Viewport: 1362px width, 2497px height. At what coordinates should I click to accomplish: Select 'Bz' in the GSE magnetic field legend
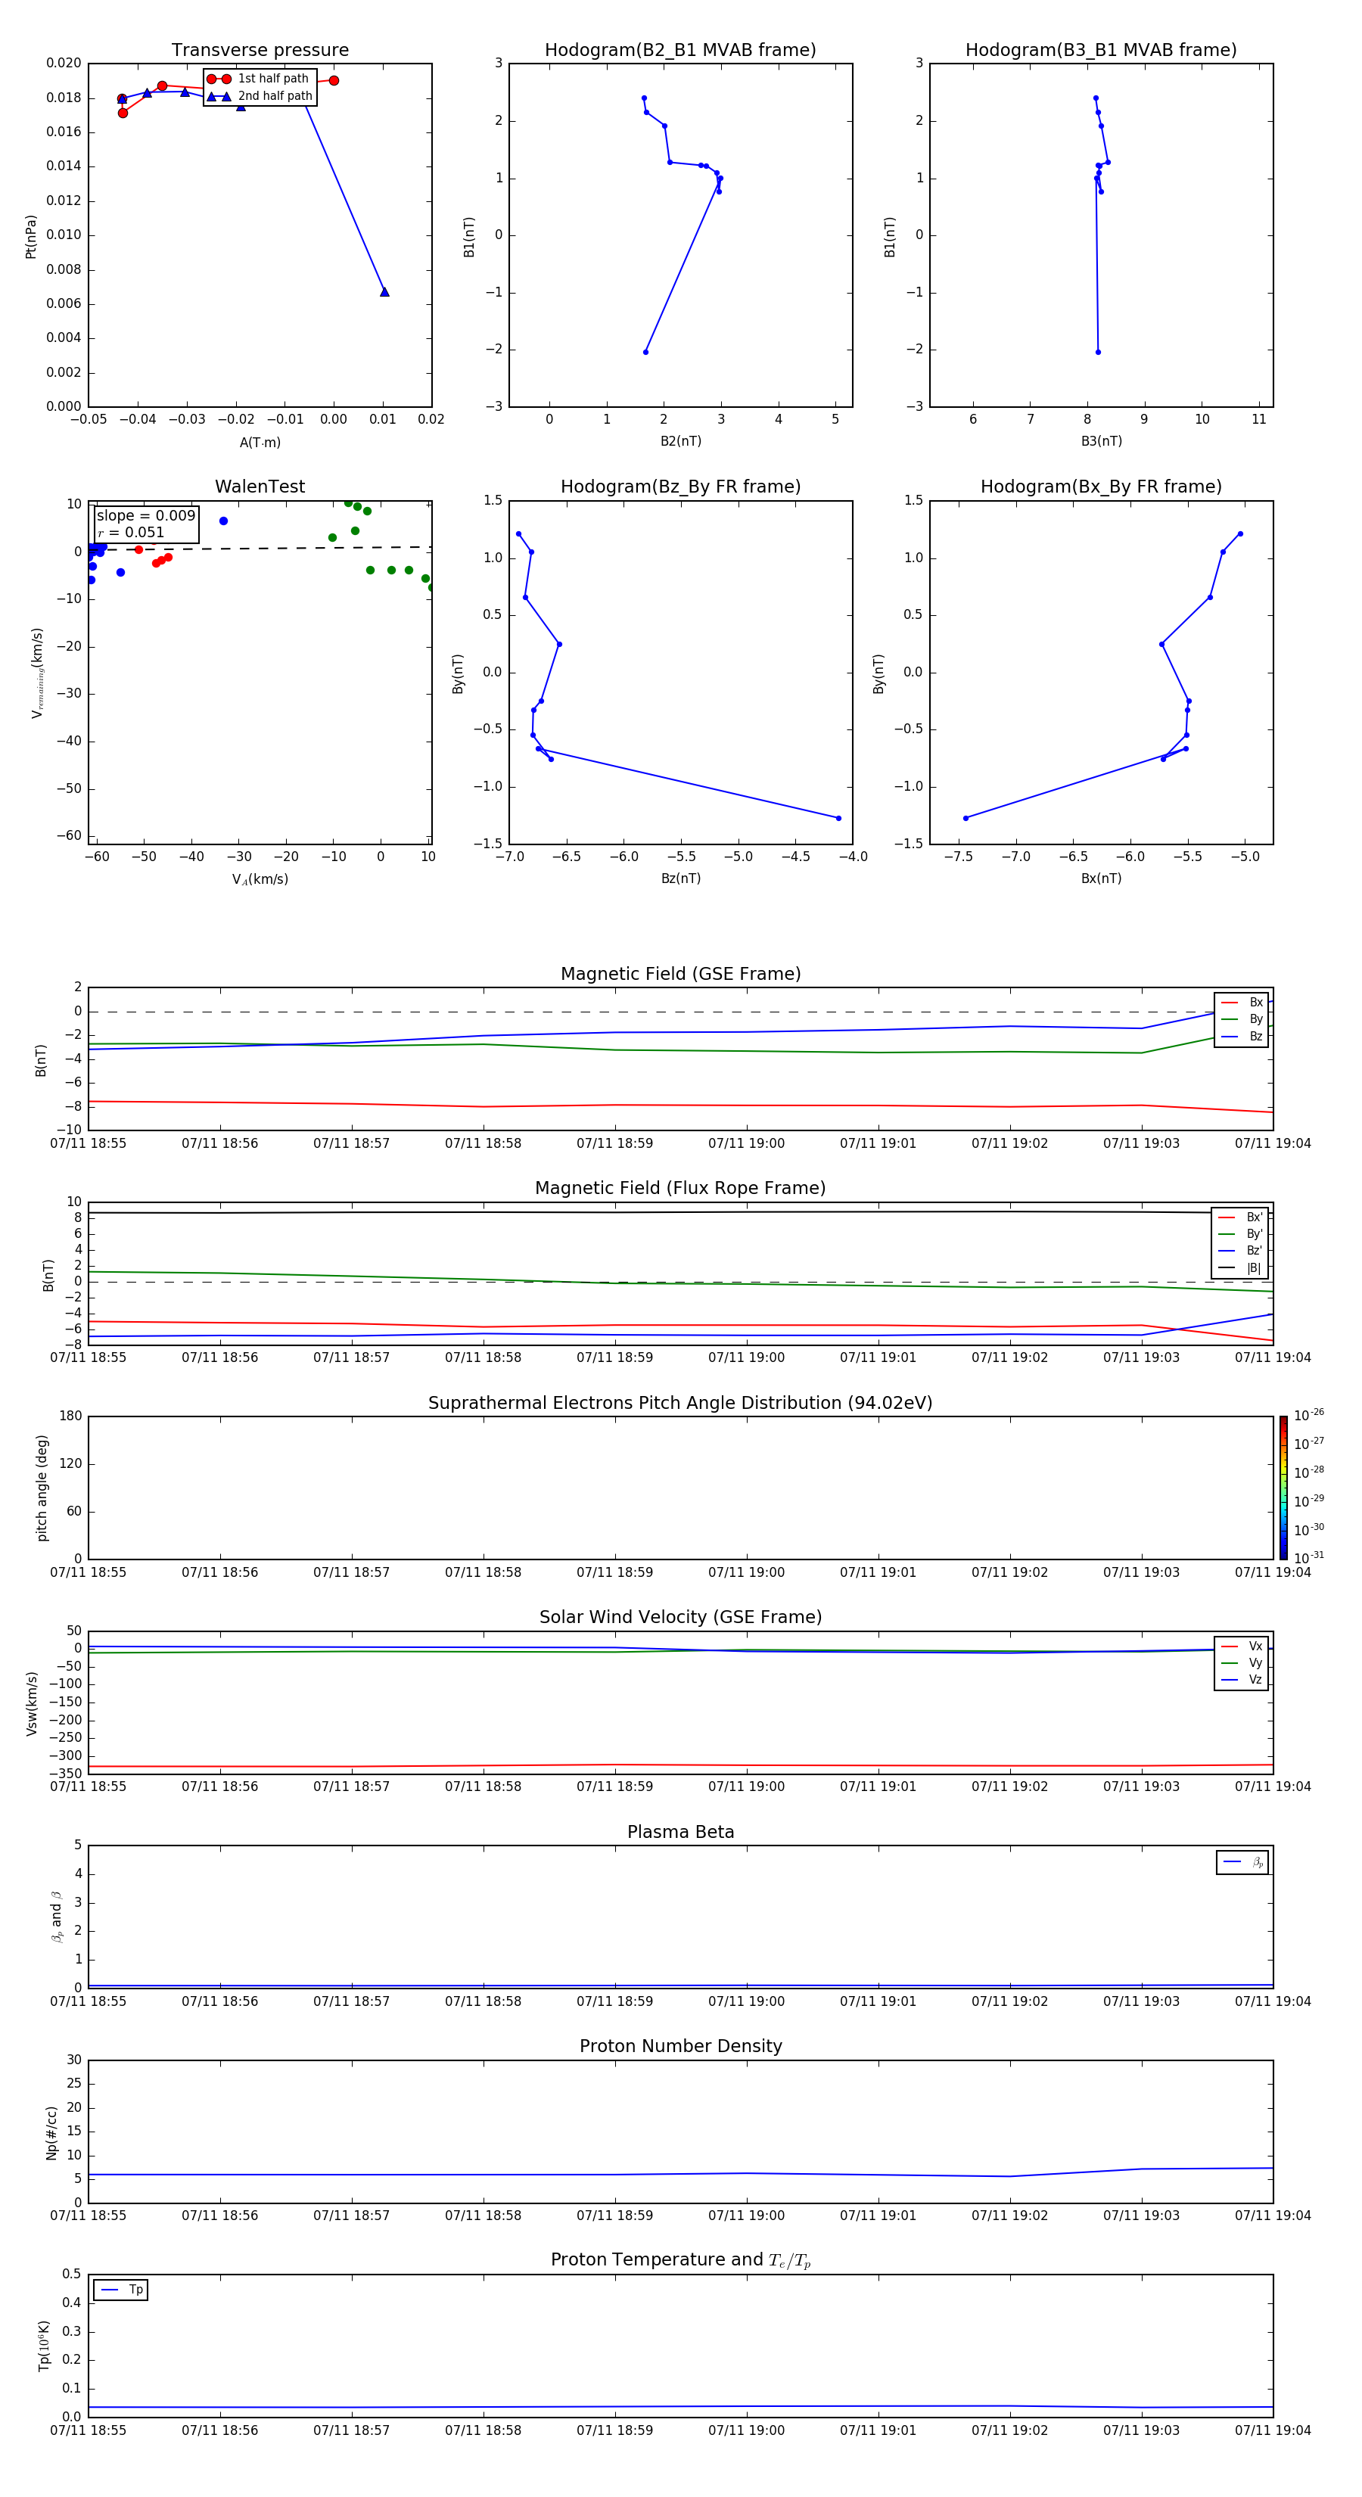[x=1242, y=1036]
